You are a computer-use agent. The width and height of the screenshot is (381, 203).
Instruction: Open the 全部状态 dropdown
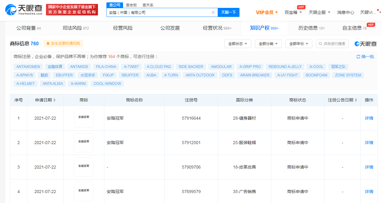point(238,43)
